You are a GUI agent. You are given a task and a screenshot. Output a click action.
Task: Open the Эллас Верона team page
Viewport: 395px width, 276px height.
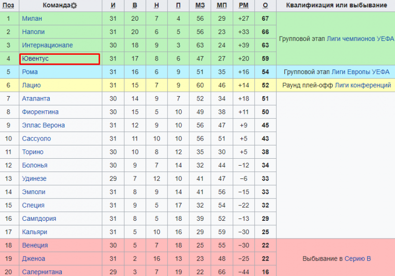(x=43, y=125)
